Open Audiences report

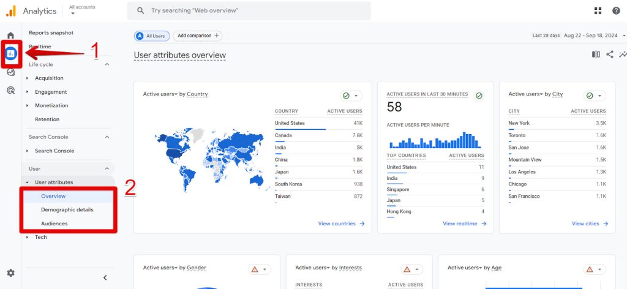pyautogui.click(x=54, y=223)
